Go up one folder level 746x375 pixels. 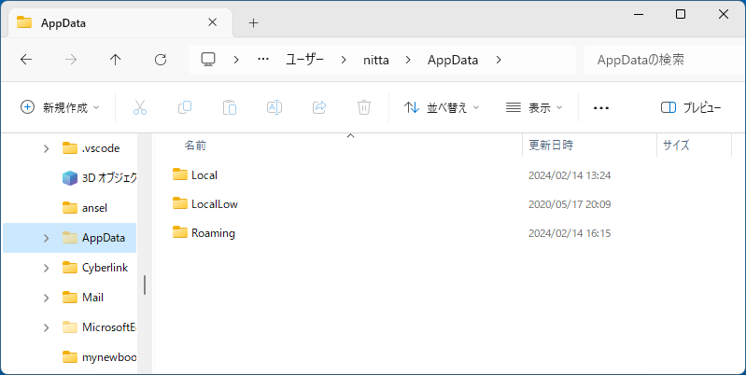tap(116, 60)
